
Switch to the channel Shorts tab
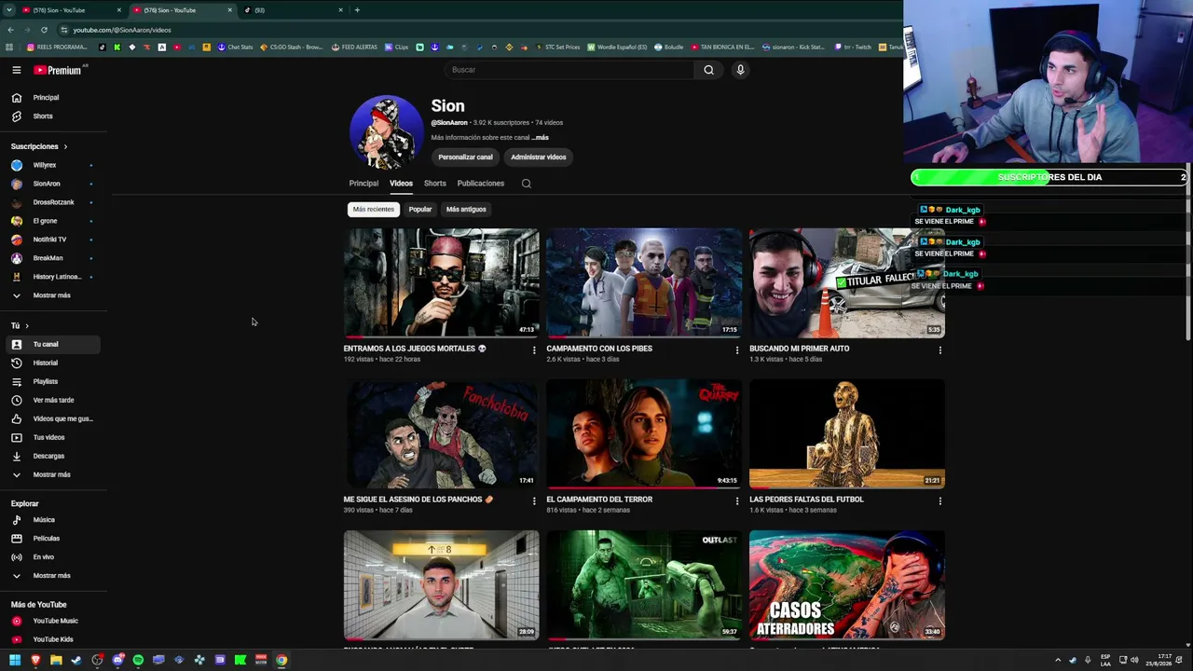pyautogui.click(x=435, y=184)
